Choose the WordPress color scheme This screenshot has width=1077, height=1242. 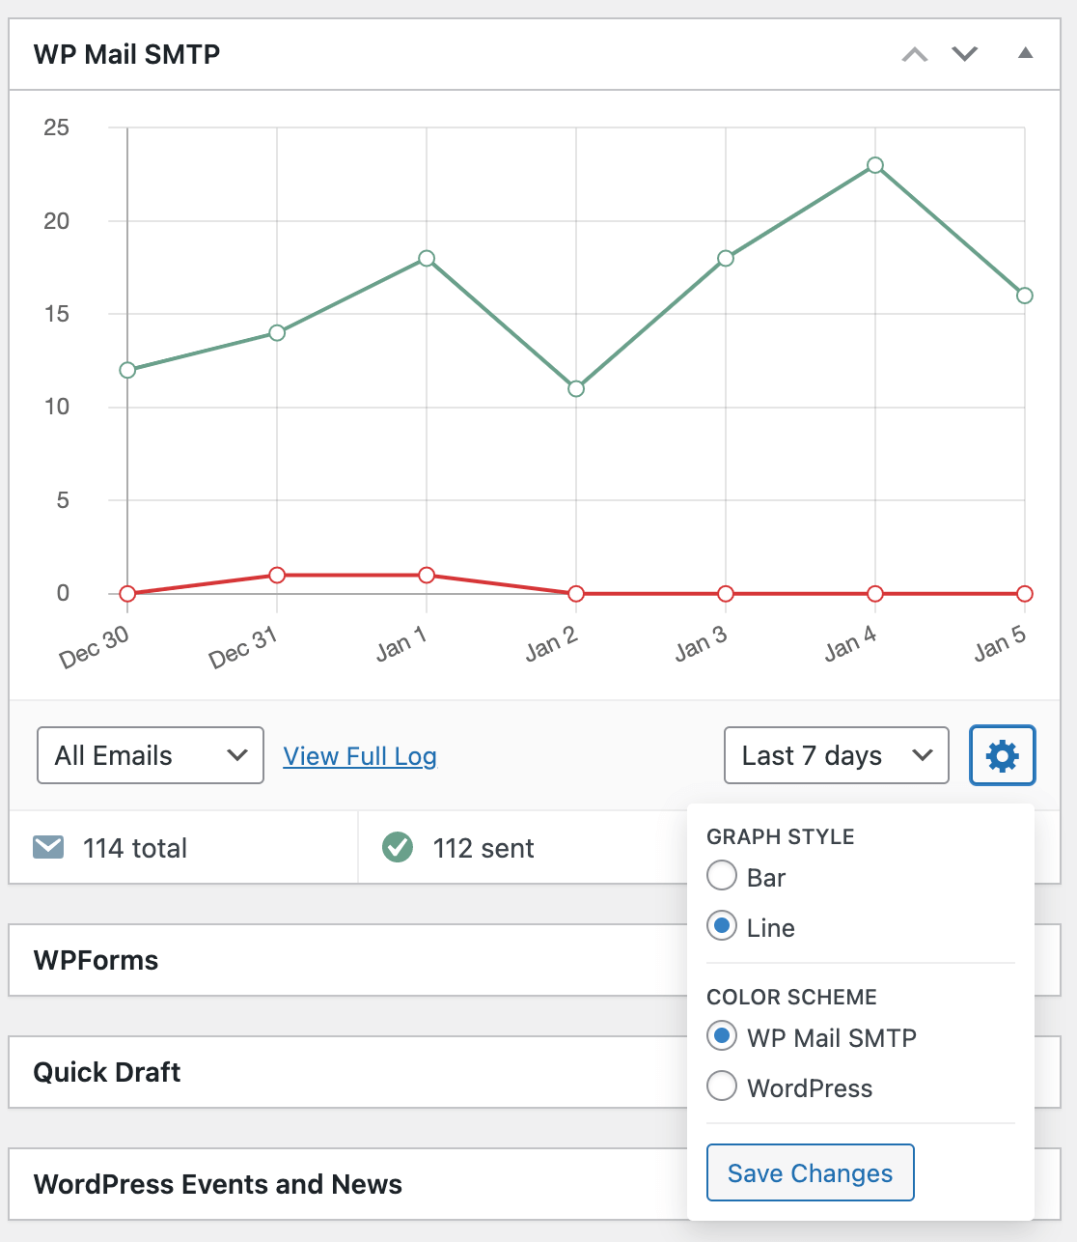722,1087
